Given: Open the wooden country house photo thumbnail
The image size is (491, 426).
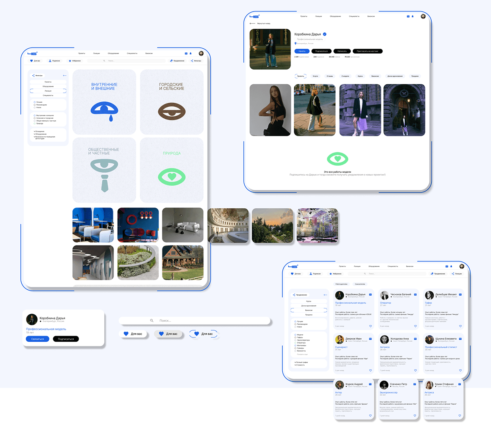Looking at the screenshot, I should coord(182,263).
